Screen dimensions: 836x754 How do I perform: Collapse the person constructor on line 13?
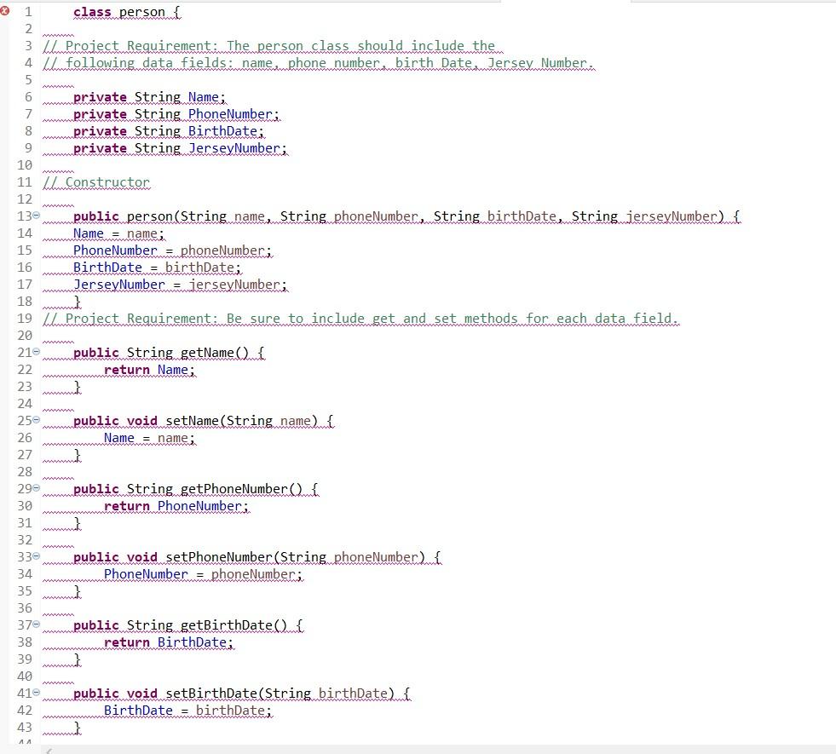tap(34, 216)
